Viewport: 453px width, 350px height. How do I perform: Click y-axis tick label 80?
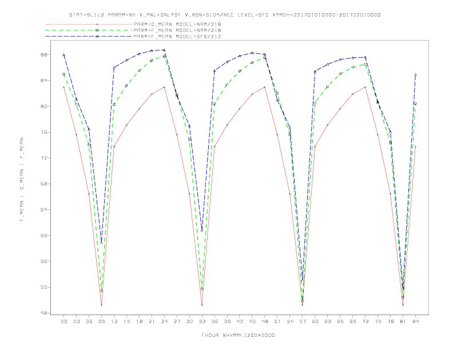[44, 106]
